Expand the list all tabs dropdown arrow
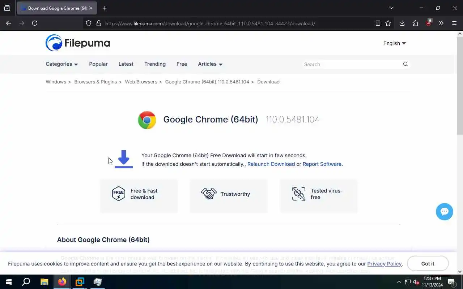463x289 pixels. 391,8
